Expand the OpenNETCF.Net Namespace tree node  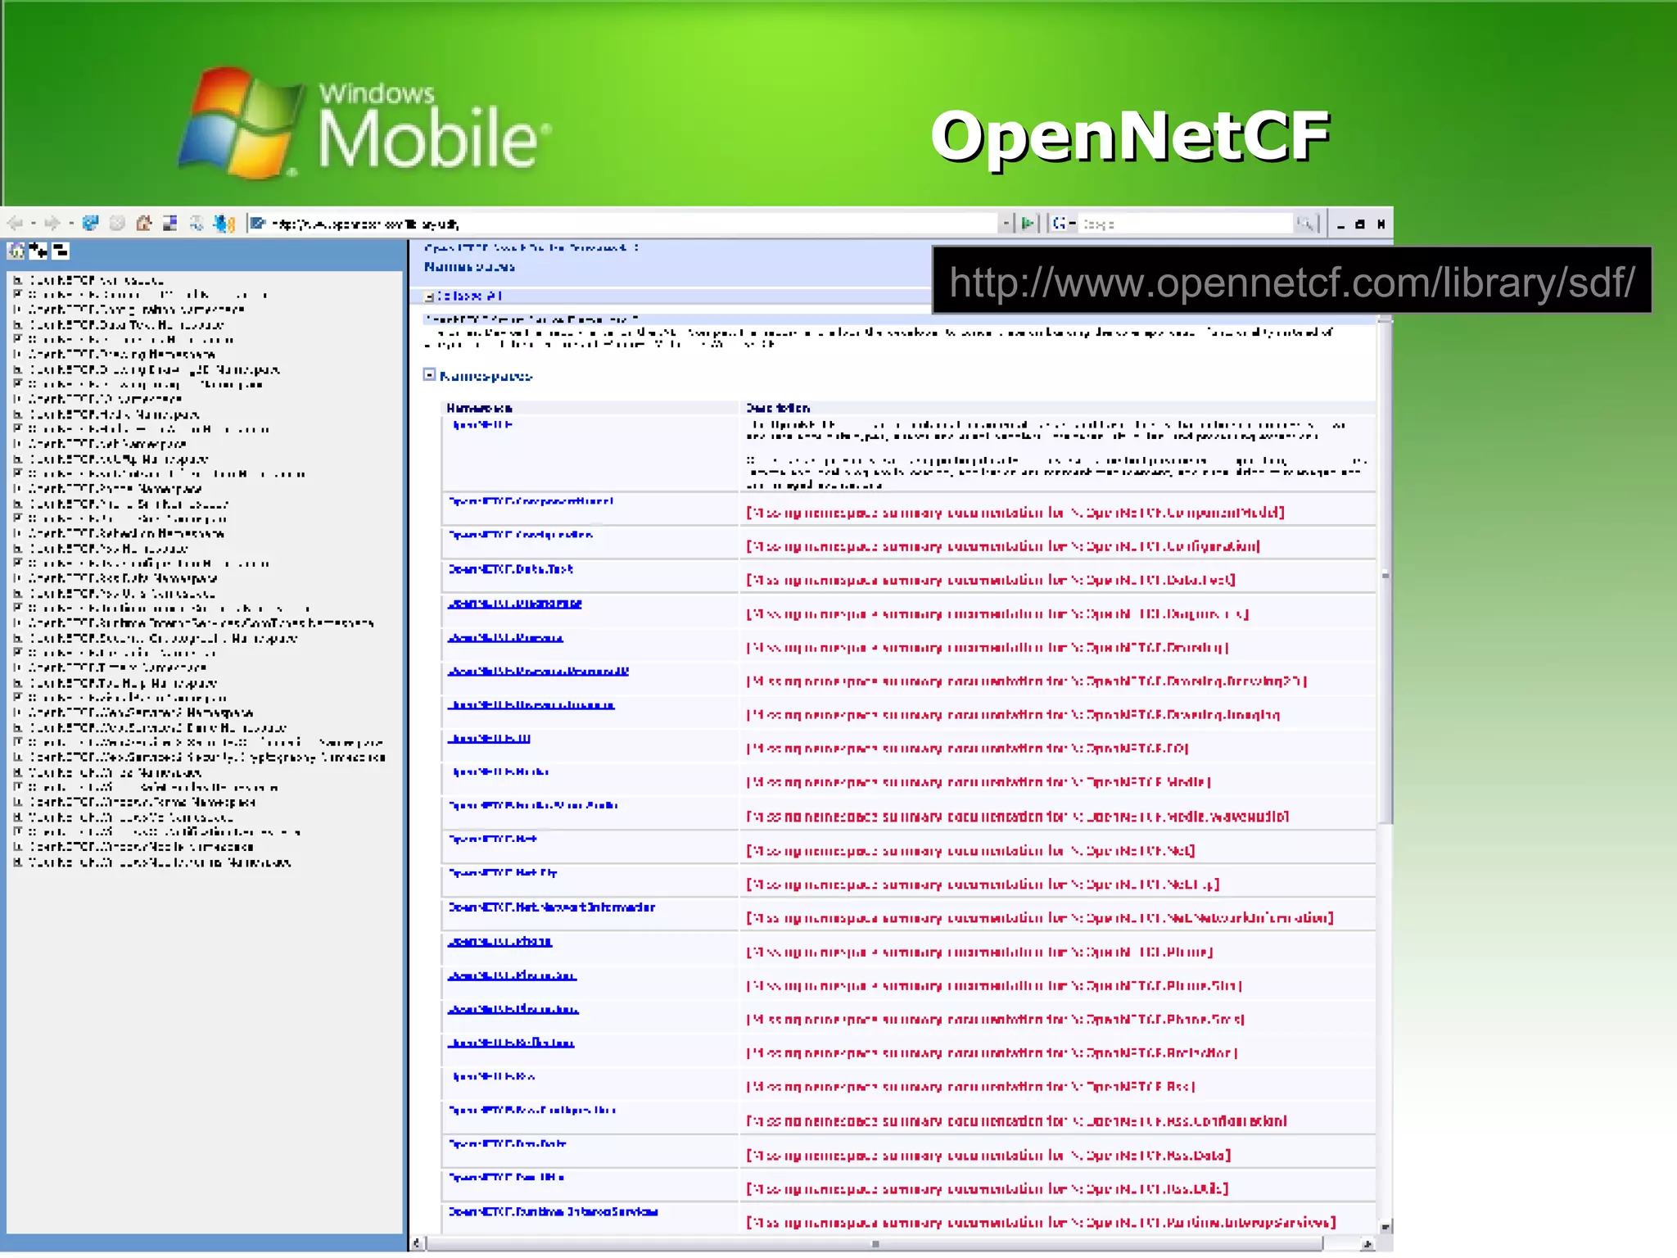pyautogui.click(x=17, y=444)
